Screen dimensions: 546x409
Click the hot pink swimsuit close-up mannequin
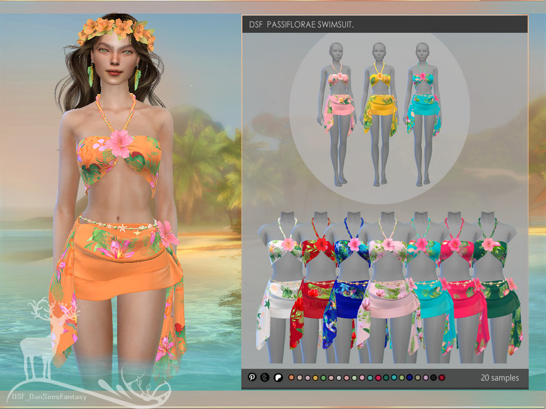tap(459, 287)
